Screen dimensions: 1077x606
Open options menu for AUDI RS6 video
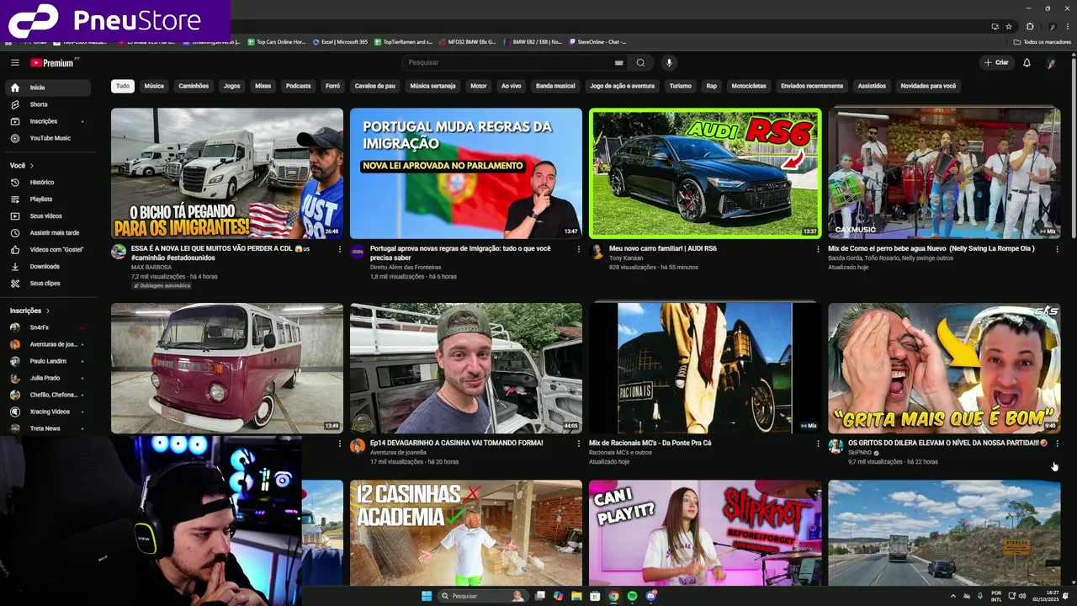coord(818,249)
